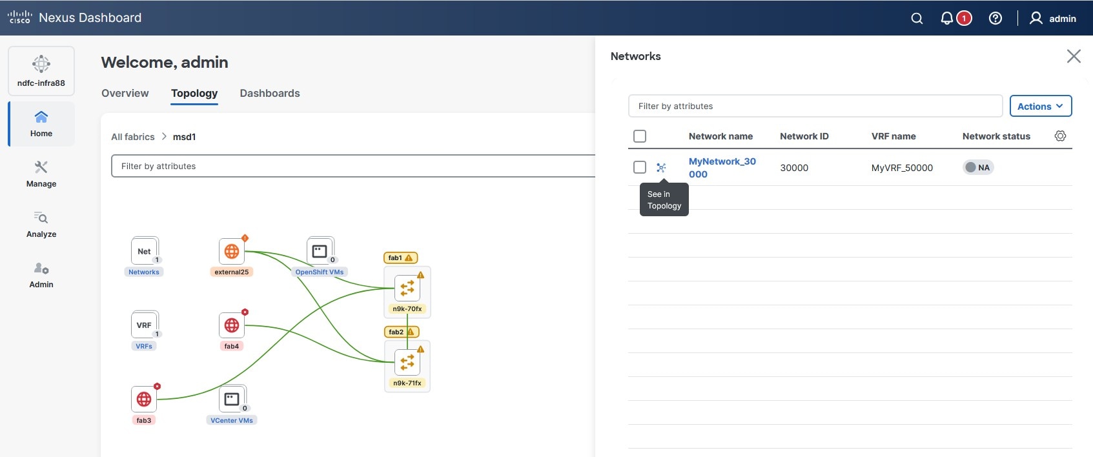This screenshot has width=1093, height=457.
Task: Select the fab3 fabric node
Action: tap(144, 400)
